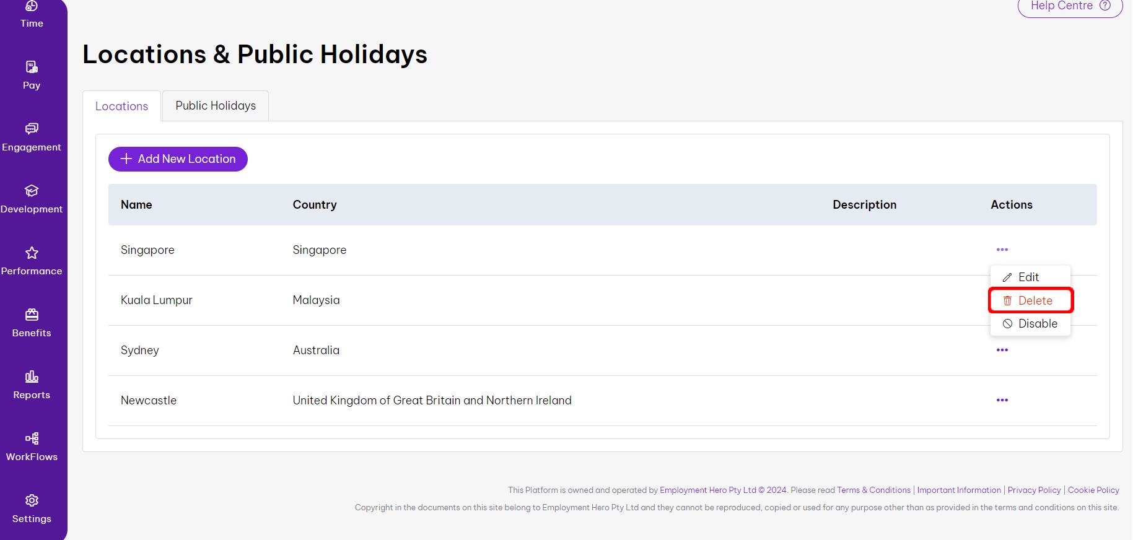The image size is (1133, 540).
Task: Follow the Privacy Policy link
Action: (1034, 490)
